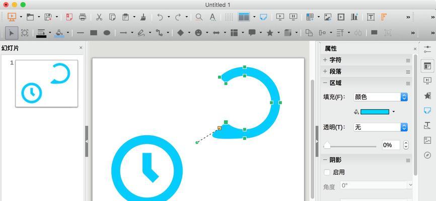The image size is (436, 201).
Task: Switch to the Animation sidebar tab
Action: coord(427,96)
